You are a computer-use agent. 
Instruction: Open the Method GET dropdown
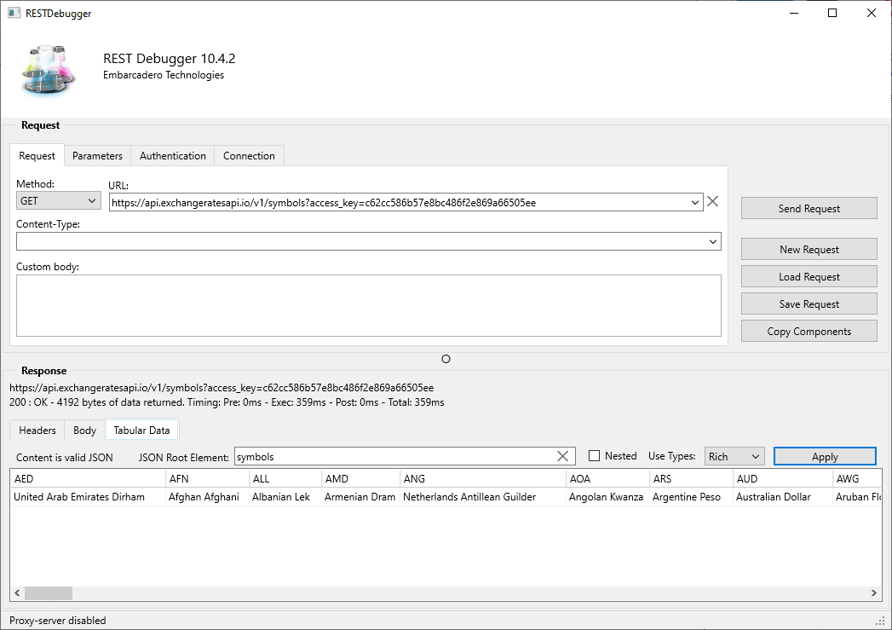coord(59,201)
